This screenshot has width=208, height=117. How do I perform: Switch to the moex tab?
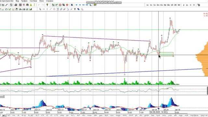click(x=89, y=115)
